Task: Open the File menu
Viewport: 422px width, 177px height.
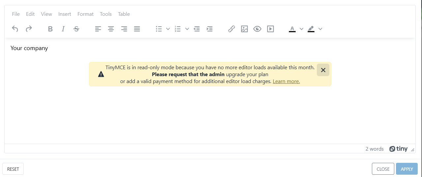Action: pos(16,14)
